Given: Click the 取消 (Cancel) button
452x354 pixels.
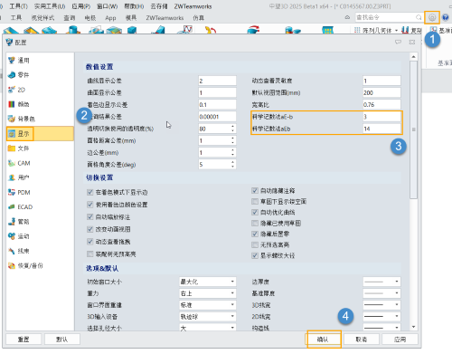Looking at the screenshot, I should pos(362,340).
